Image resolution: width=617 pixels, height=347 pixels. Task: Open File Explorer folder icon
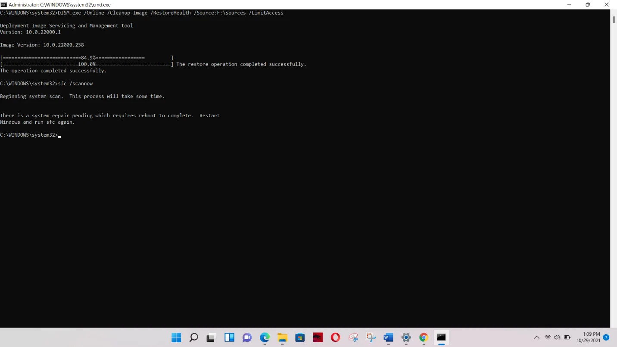coord(282,338)
